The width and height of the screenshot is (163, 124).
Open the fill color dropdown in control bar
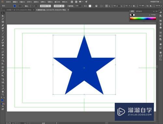(x=17, y=6)
